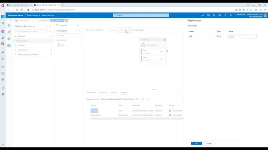Select the Wait activity in Activities

point(69,45)
